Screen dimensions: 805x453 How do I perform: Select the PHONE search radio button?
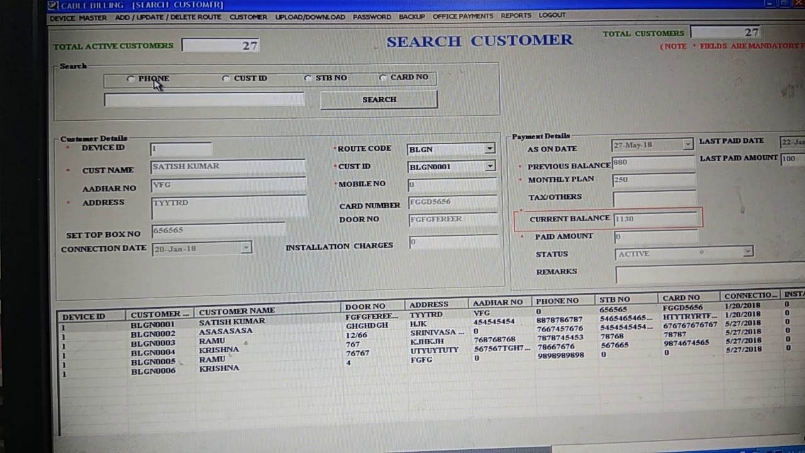tap(131, 79)
